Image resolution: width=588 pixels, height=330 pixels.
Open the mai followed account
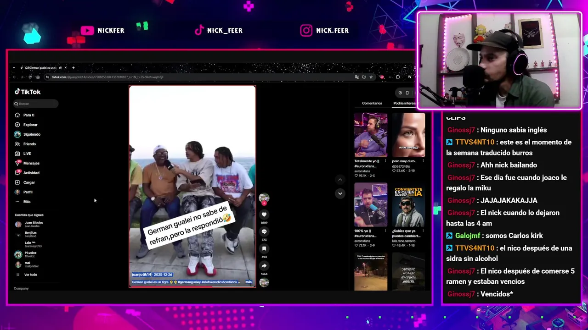click(27, 264)
